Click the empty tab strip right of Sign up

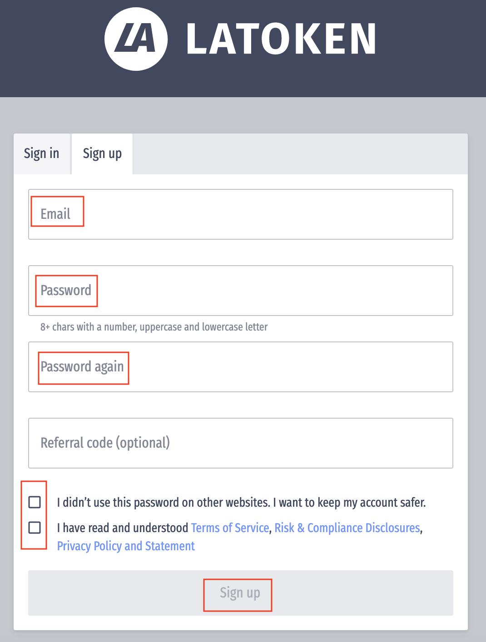(300, 153)
